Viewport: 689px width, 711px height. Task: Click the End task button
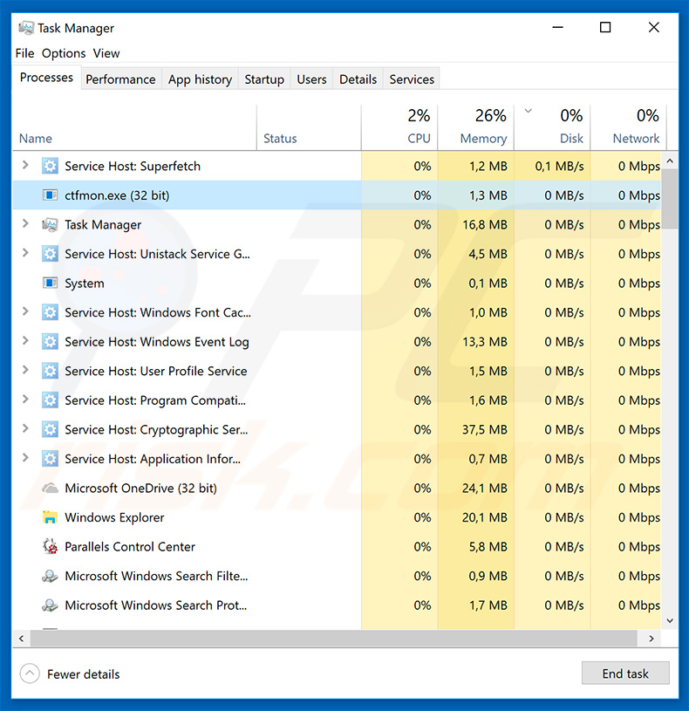pyautogui.click(x=625, y=673)
